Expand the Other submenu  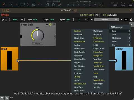pyautogui.click(x=120, y=45)
